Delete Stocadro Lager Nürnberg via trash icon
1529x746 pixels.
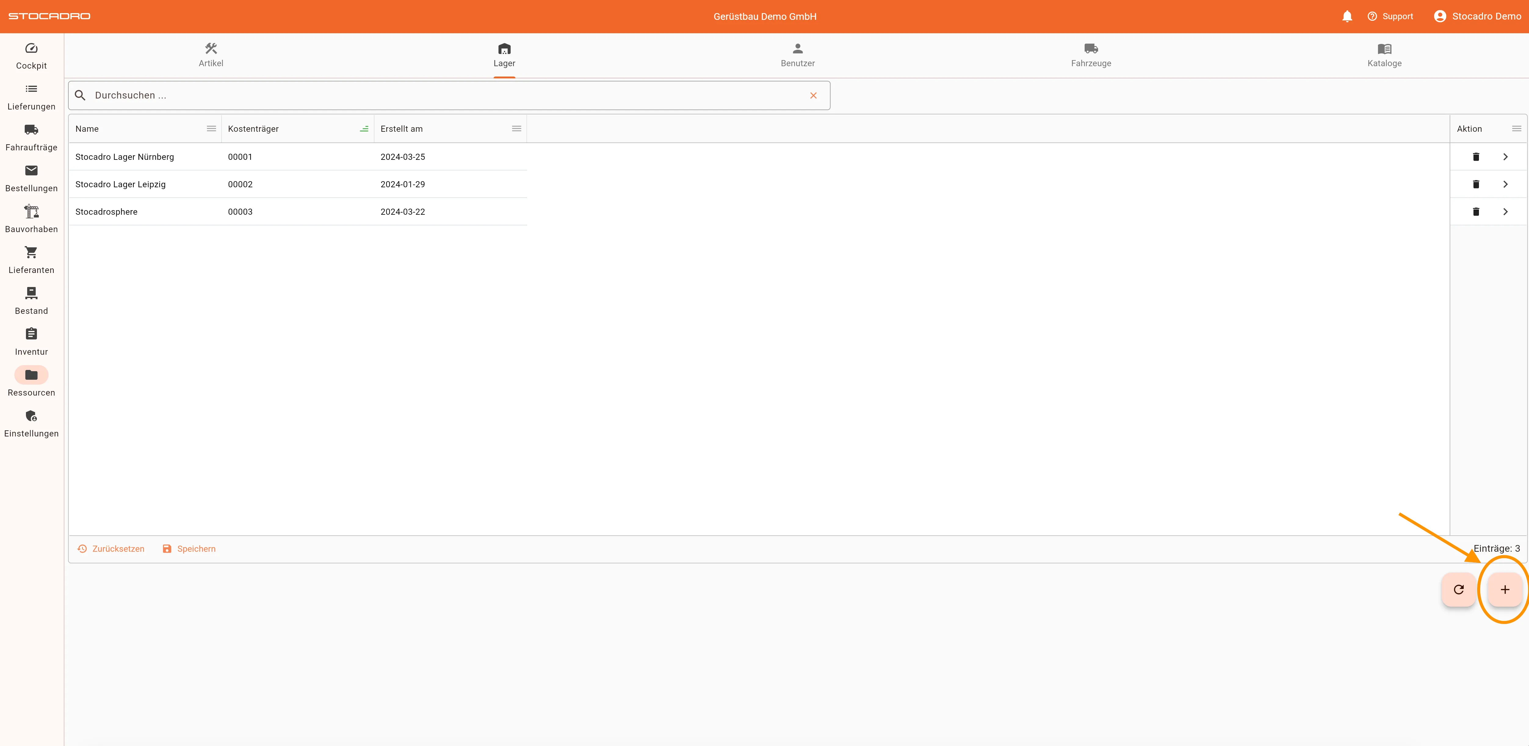click(1476, 156)
